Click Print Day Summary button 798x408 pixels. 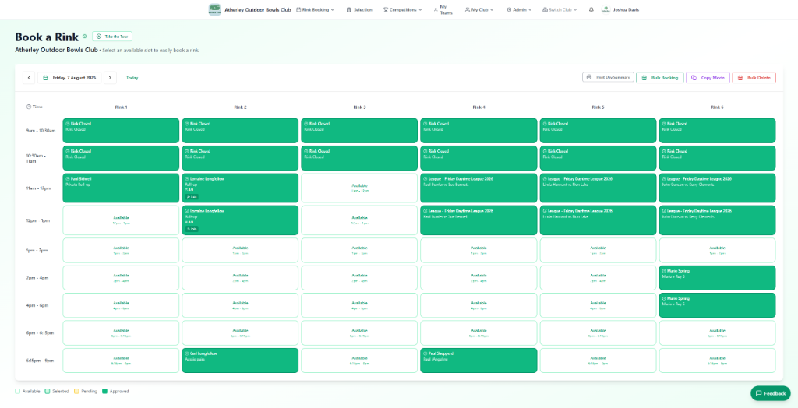[608, 77]
